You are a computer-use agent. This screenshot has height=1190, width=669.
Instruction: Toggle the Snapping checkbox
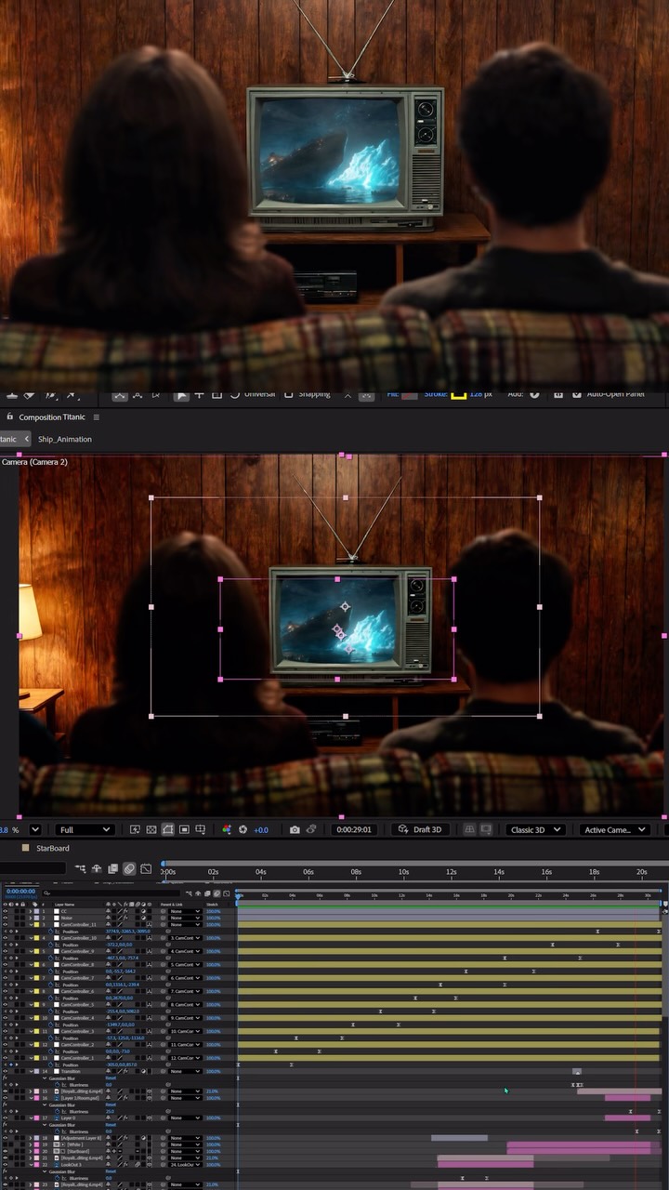pos(288,394)
